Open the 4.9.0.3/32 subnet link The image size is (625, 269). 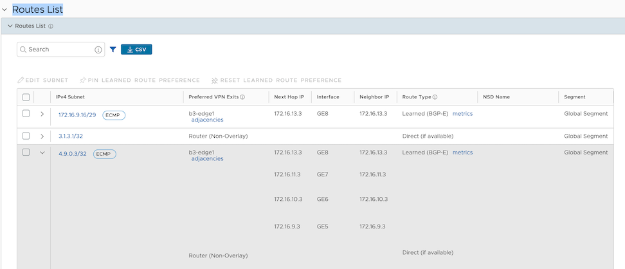73,154
